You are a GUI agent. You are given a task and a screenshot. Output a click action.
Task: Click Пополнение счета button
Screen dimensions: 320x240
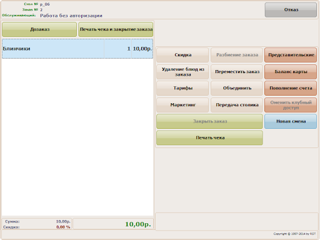[x=291, y=88]
